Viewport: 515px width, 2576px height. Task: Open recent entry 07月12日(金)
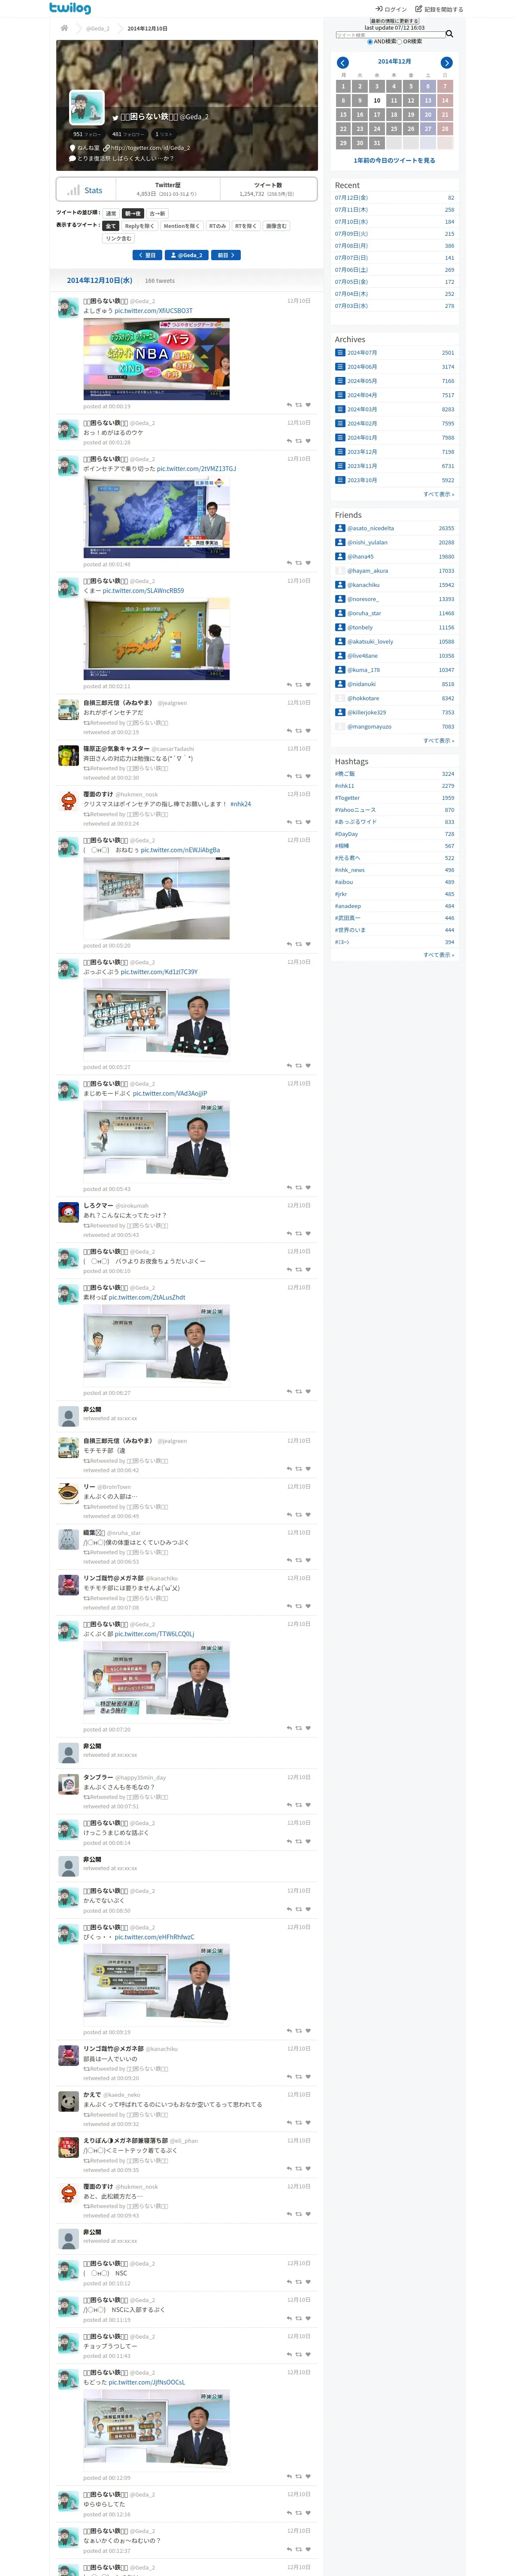coord(351,198)
